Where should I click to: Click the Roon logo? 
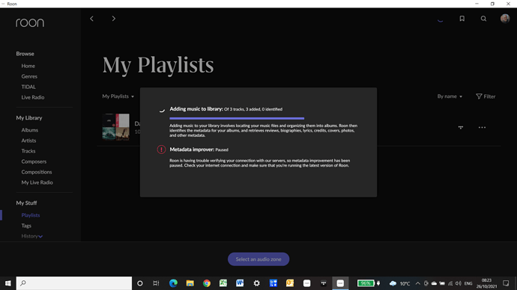click(x=30, y=22)
